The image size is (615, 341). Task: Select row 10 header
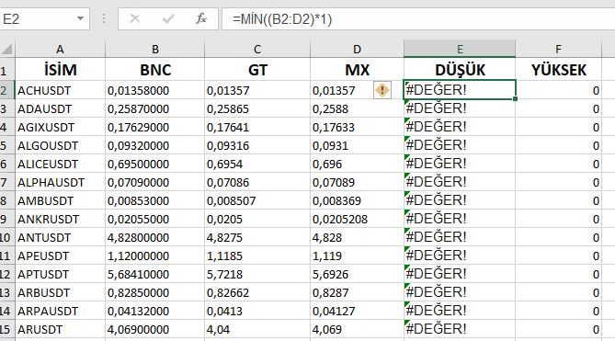point(7,237)
